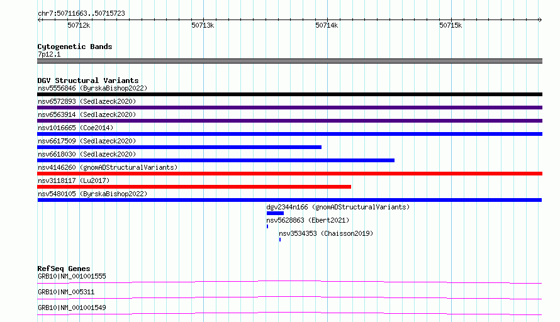Click the blue nsv6617509 variant bar
The width and height of the screenshot is (560, 322).
179,147
